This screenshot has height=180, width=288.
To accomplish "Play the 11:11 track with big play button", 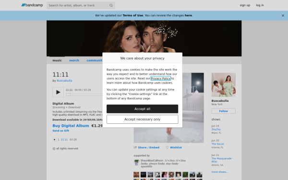I will click(58, 92).
